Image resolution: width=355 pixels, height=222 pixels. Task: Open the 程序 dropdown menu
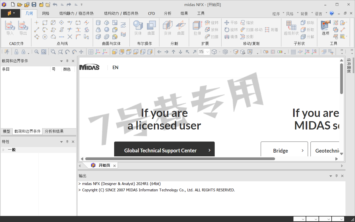tap(278, 14)
